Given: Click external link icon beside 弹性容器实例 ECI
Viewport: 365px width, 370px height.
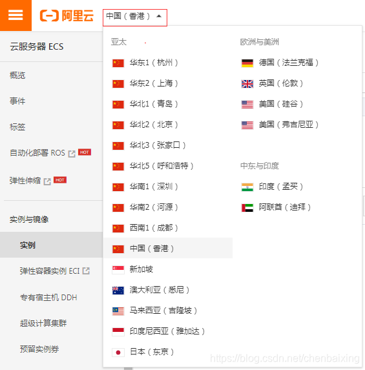Looking at the screenshot, I should (86, 271).
